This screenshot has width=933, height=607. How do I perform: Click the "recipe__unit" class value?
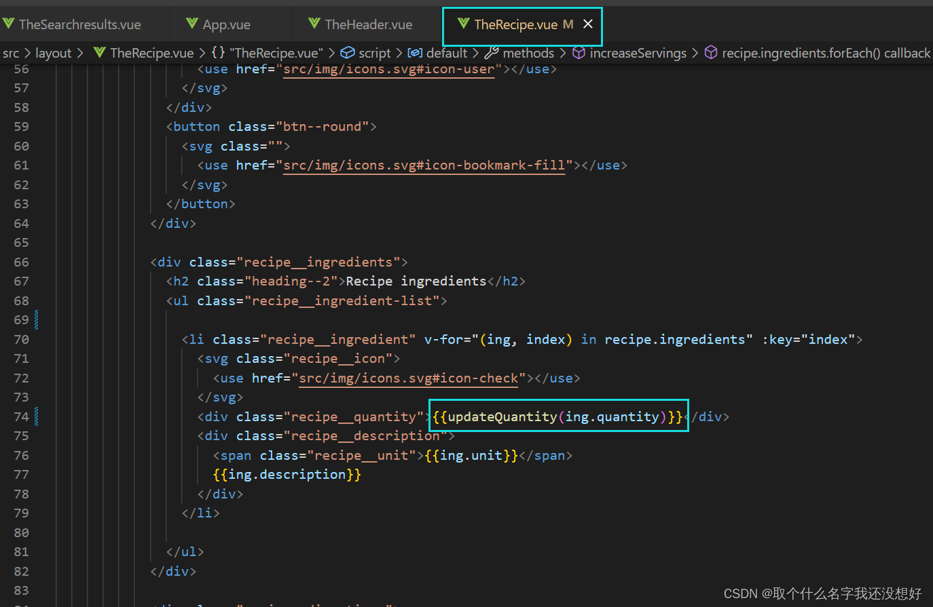(361, 455)
